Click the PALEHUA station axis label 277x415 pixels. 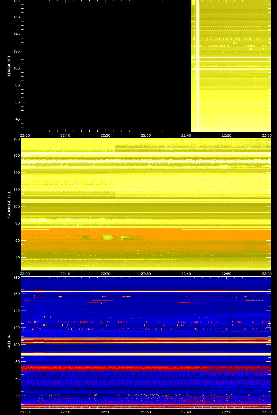pos(9,343)
